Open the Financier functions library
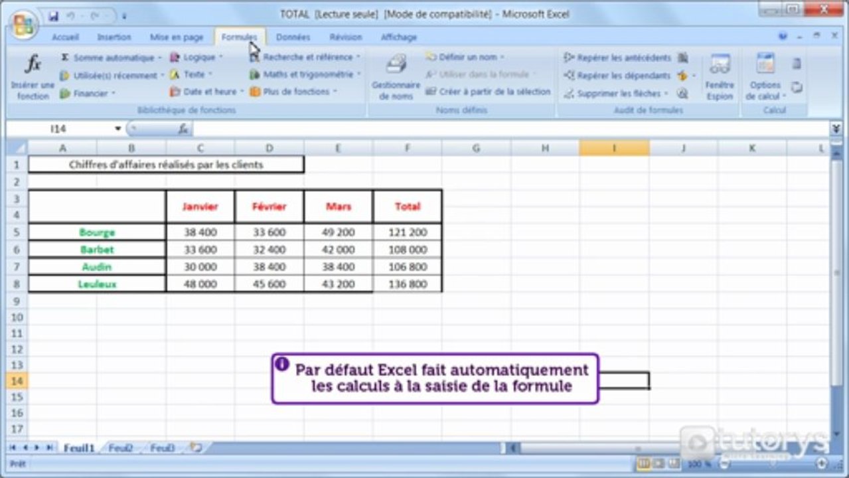849x478 pixels. [88, 94]
